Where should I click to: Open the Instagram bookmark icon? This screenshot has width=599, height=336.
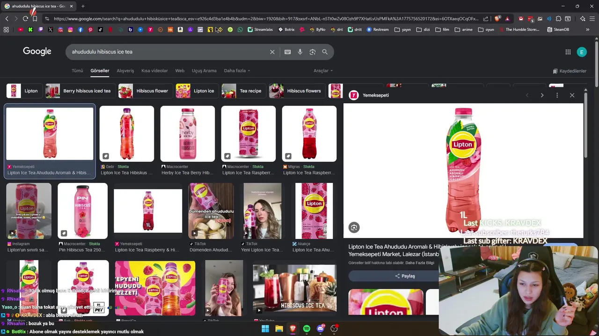click(x=70, y=29)
